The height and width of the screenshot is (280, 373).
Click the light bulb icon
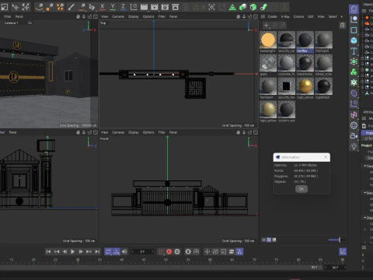354,146
